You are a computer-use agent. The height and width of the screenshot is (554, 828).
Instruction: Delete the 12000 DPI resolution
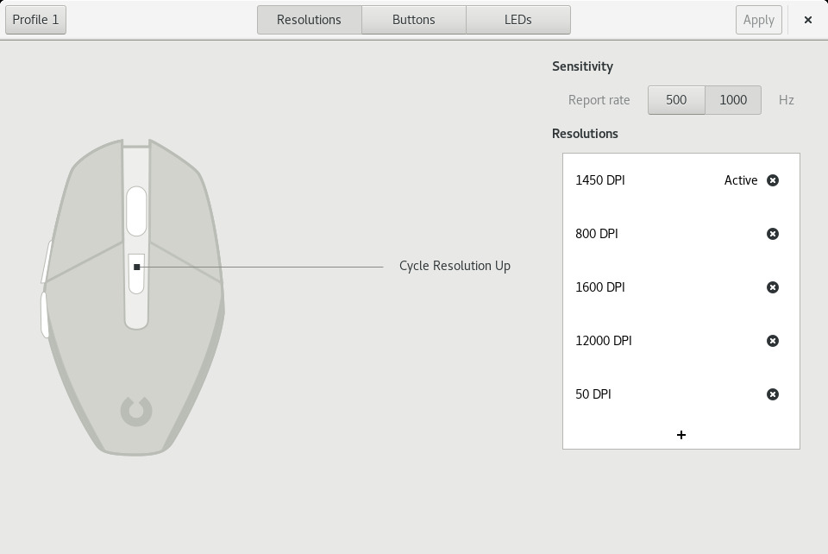[x=773, y=341]
